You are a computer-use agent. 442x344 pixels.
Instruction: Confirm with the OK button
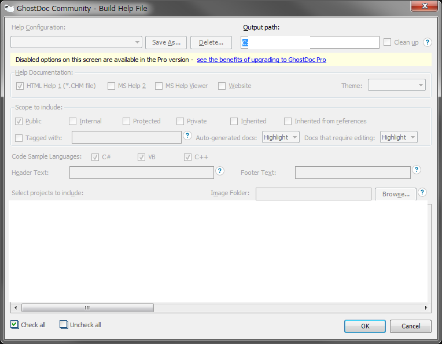pyautogui.click(x=365, y=326)
